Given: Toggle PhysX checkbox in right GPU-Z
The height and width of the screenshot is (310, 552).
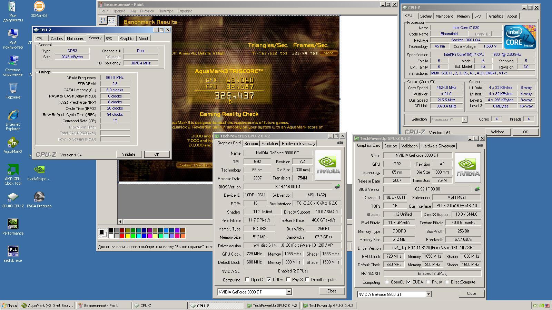Looking at the screenshot, I should pyautogui.click(x=428, y=282).
